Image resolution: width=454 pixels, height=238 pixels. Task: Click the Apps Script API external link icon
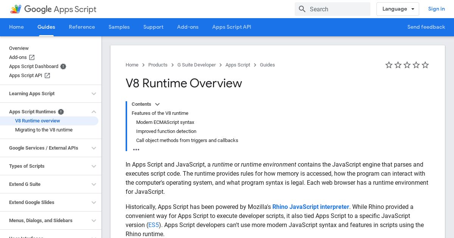point(47,76)
